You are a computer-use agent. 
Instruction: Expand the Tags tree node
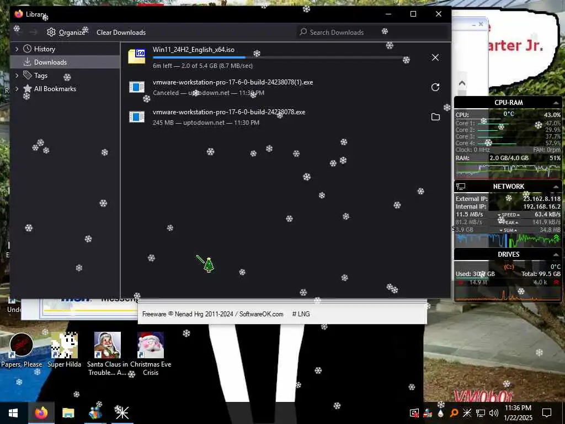tap(17, 75)
